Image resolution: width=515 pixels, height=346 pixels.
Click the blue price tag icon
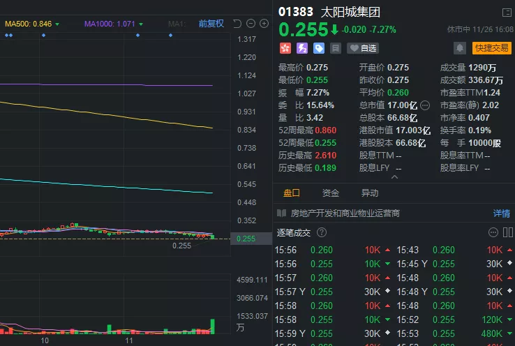(319, 48)
